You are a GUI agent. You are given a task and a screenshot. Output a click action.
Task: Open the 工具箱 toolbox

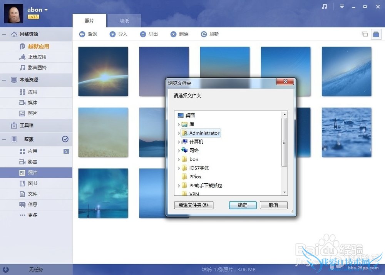point(36,126)
